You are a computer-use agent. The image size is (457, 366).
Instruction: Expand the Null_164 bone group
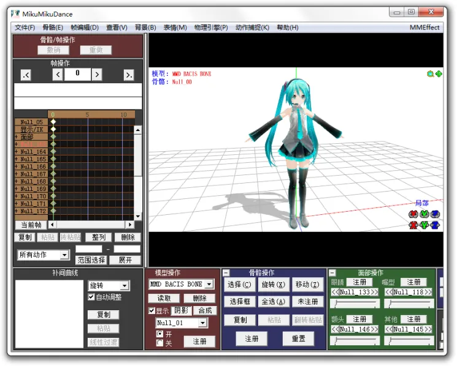click(17, 151)
